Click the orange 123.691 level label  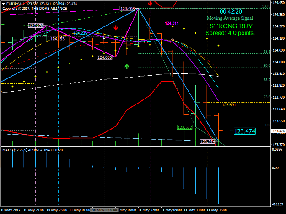[229, 105]
